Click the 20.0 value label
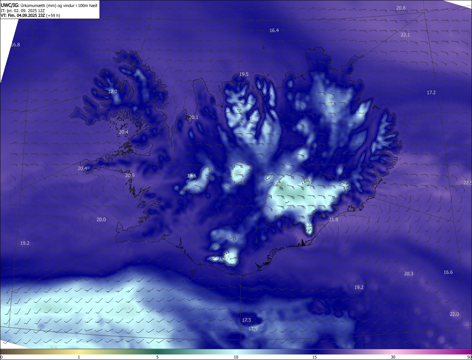Screen dimensions: 472x360 (101, 220)
